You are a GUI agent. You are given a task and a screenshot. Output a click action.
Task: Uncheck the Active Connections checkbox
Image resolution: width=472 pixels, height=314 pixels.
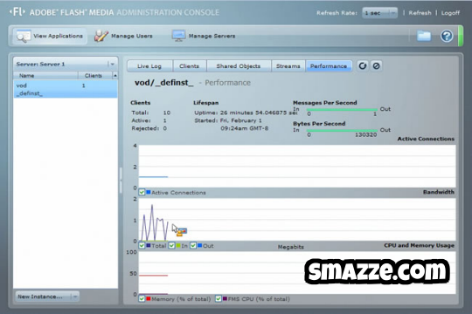[142, 192]
